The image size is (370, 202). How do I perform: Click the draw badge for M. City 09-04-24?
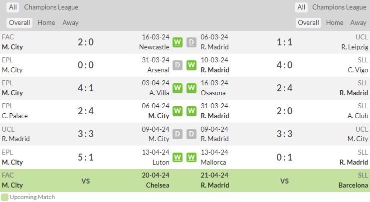[178, 134]
